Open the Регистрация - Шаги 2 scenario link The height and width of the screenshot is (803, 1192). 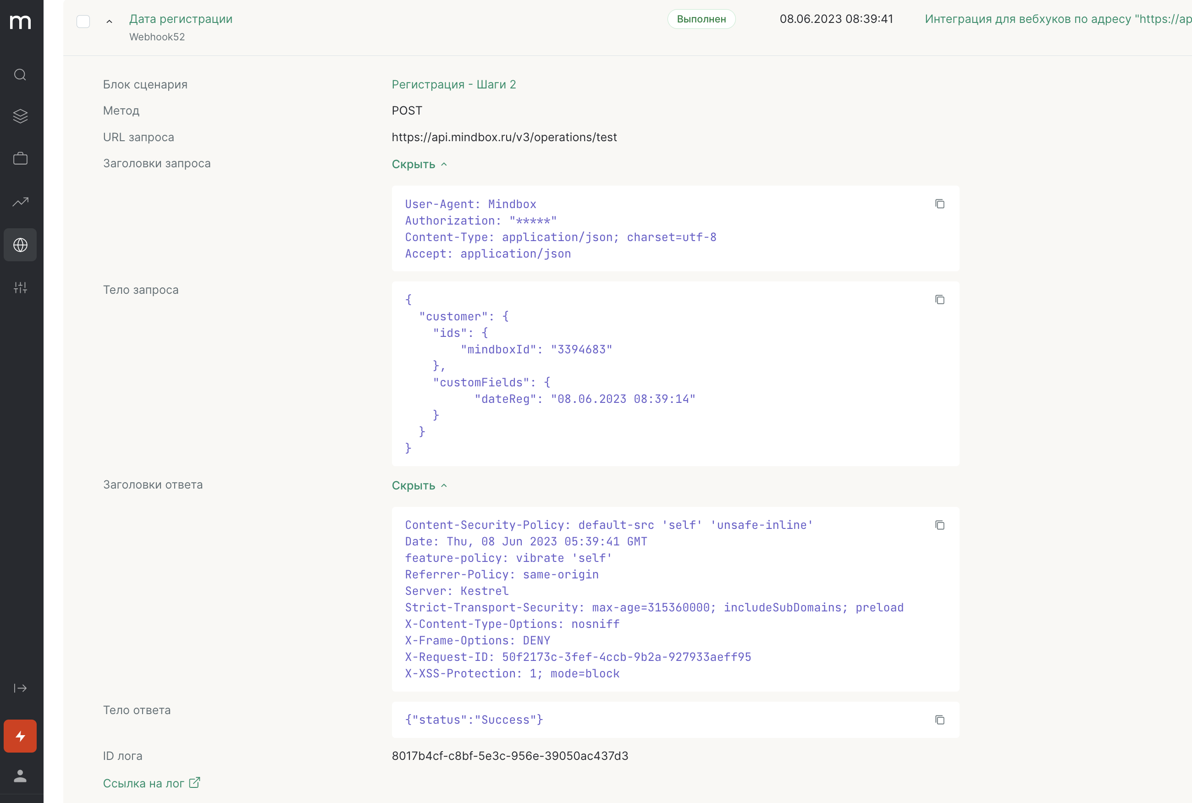[454, 84]
